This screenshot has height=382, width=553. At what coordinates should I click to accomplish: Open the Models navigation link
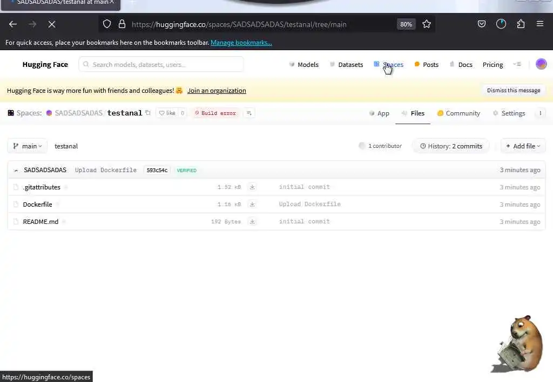coord(304,65)
